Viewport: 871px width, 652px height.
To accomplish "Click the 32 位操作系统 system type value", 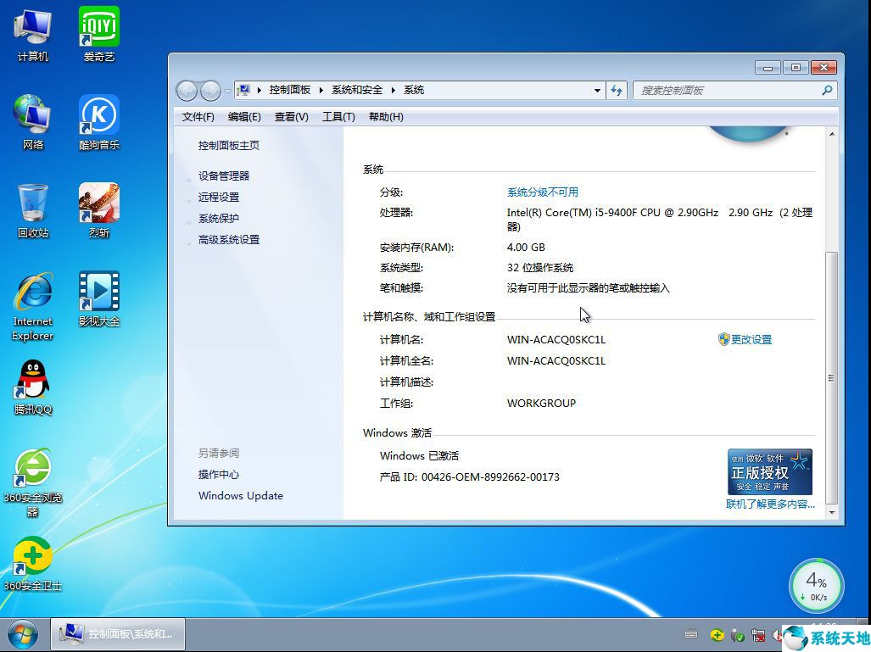I will 540,268.
